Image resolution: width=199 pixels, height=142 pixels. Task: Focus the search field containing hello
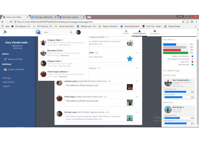coord(58,32)
